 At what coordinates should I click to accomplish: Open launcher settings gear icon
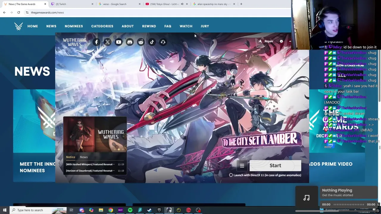click(281, 41)
